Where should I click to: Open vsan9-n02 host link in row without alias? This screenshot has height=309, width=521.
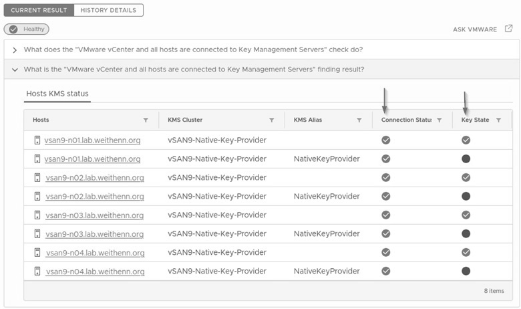[x=95, y=178]
